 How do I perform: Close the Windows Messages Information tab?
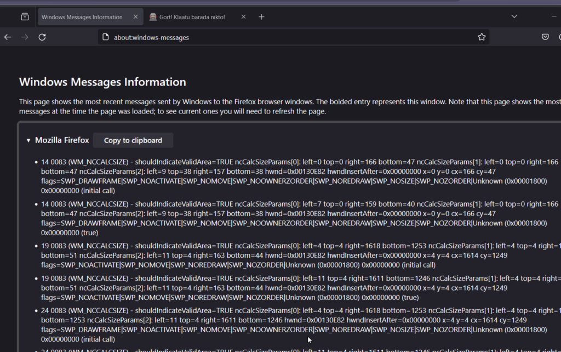coord(136,17)
